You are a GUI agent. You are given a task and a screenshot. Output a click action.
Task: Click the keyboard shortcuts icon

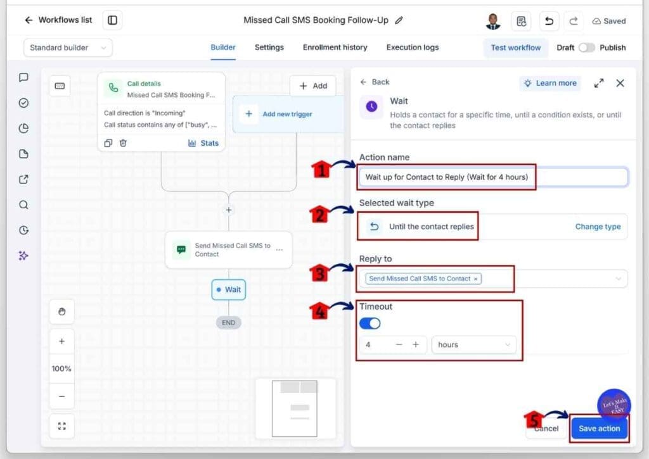click(x=60, y=86)
